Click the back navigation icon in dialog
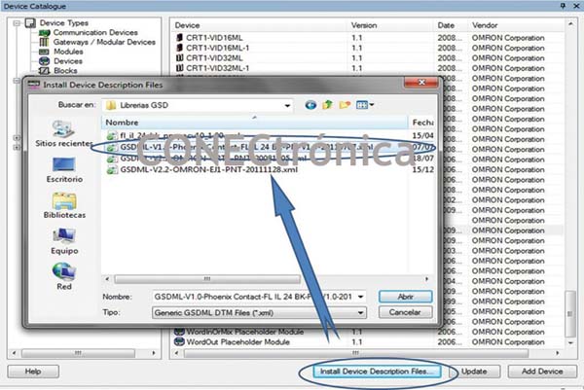The image size is (584, 390). coord(311,104)
